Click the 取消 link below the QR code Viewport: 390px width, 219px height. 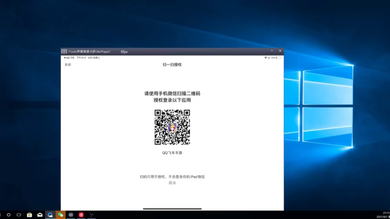[172, 183]
